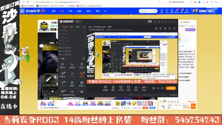
Task: Click the notification bell icon in companion app
Action: pyautogui.click(x=170, y=29)
